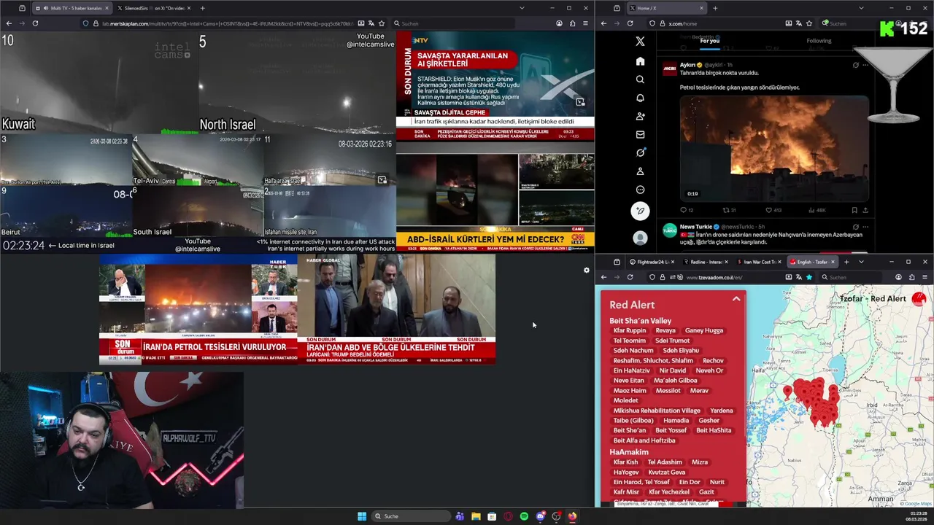Open Grok icon in X sidebar
The width and height of the screenshot is (934, 525).
[x=640, y=152]
